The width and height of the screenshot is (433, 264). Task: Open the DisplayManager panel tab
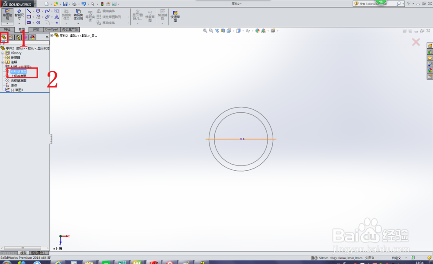coord(32,37)
